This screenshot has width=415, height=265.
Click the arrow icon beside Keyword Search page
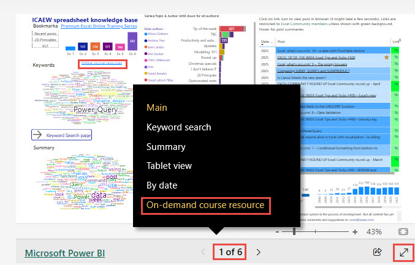[37, 135]
